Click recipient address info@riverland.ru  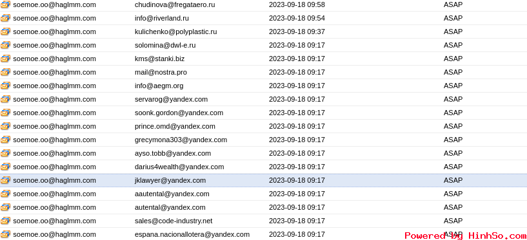point(162,18)
